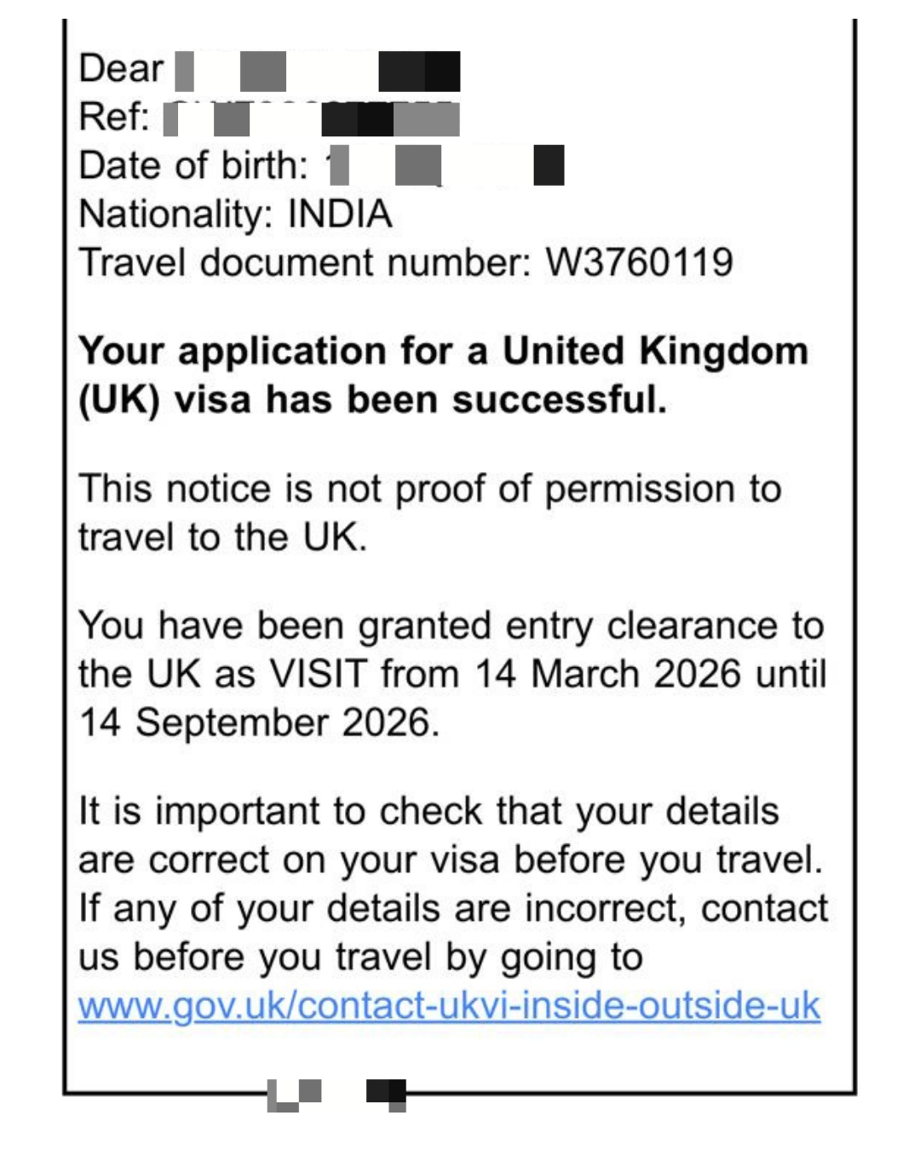Viewport: 920px width, 1150px height.
Task: Click the redacted reference number blocks
Action: 311,118
